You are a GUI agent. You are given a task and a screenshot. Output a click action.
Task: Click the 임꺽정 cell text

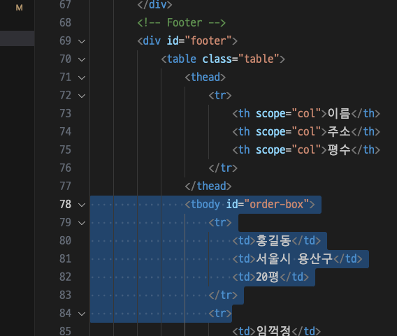274,330
